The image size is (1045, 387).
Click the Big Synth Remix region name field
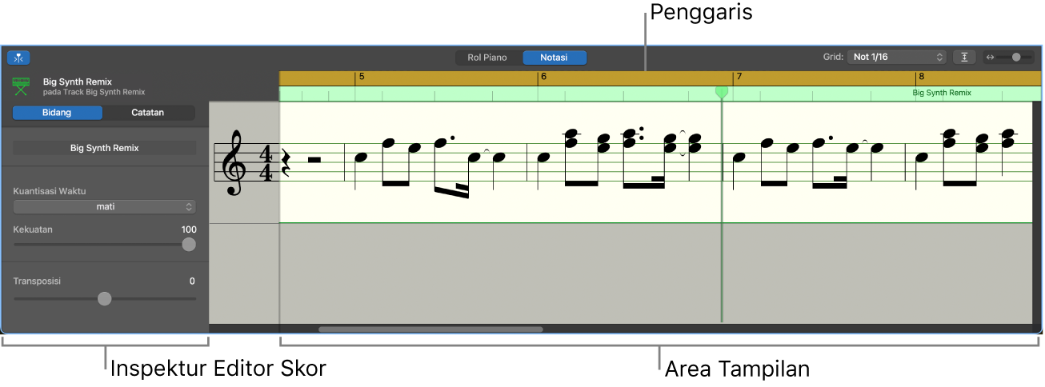click(105, 148)
